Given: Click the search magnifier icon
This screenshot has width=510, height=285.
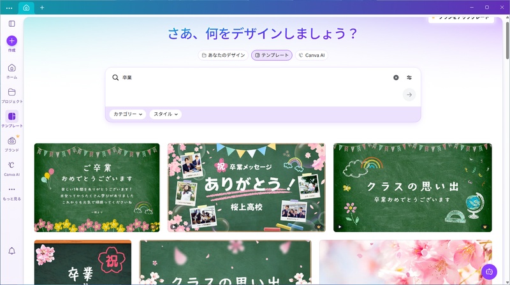Looking at the screenshot, I should pyautogui.click(x=115, y=77).
